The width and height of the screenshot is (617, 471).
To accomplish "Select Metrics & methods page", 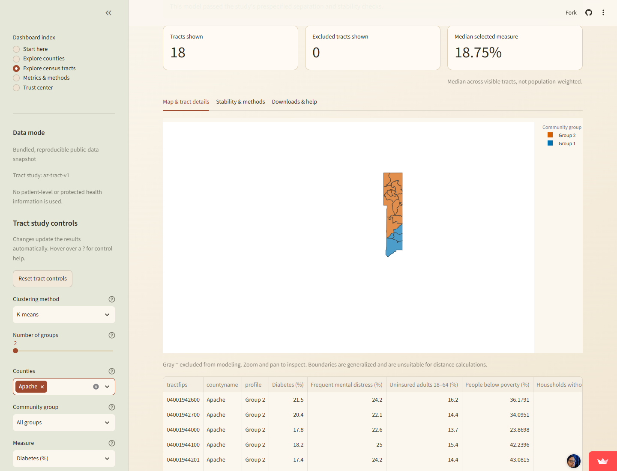I will (42, 78).
